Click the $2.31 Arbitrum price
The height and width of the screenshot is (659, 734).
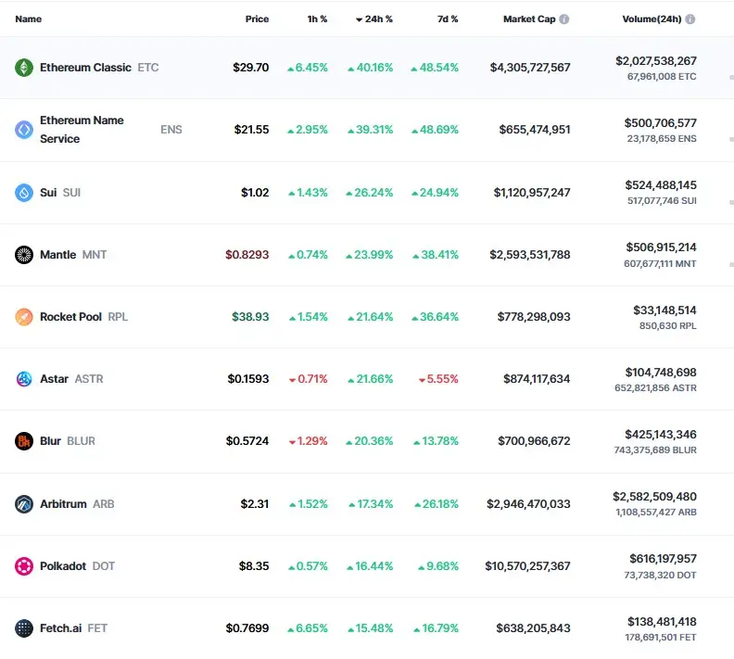pos(255,504)
